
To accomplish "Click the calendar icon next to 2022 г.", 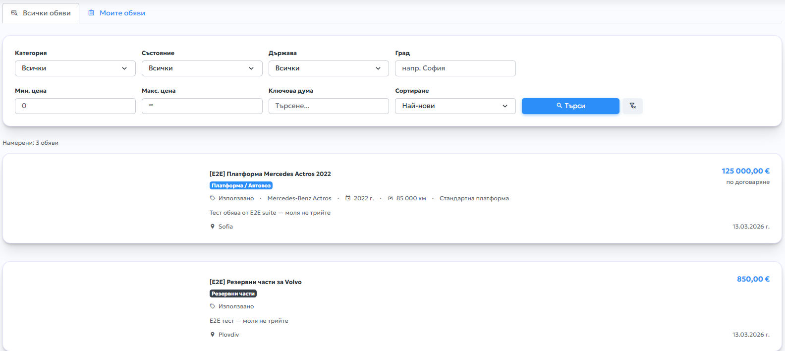I will 348,198.
